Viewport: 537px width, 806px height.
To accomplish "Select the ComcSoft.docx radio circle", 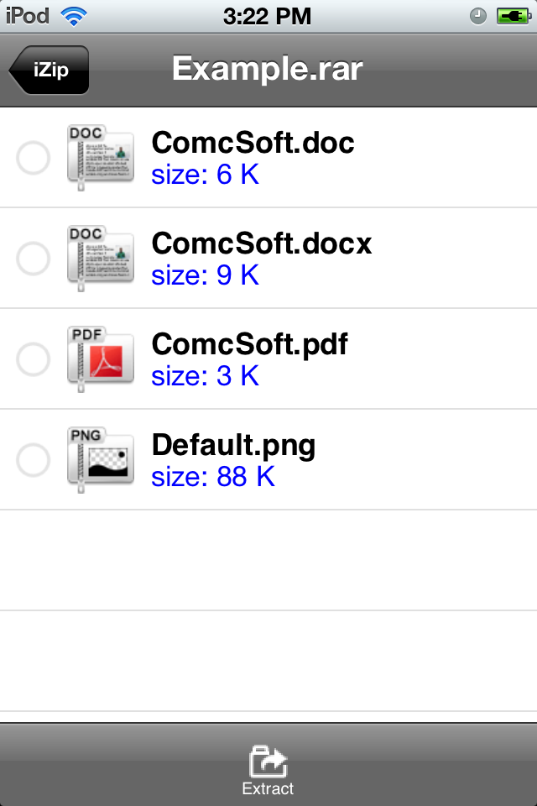I will (33, 259).
